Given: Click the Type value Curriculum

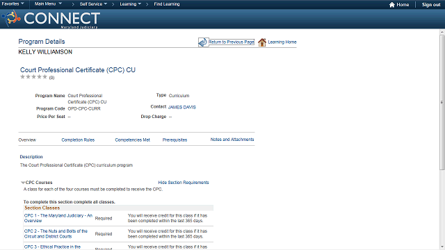Looking at the screenshot, I should pyautogui.click(x=179, y=96).
